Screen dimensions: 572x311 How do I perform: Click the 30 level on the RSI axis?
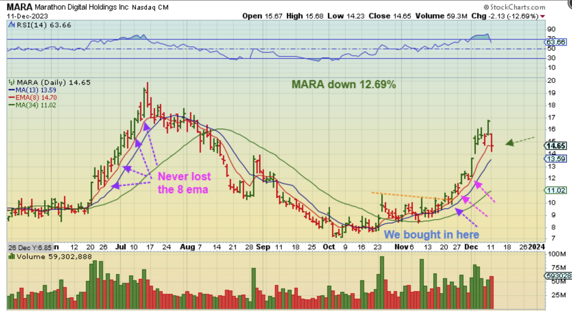(551, 58)
